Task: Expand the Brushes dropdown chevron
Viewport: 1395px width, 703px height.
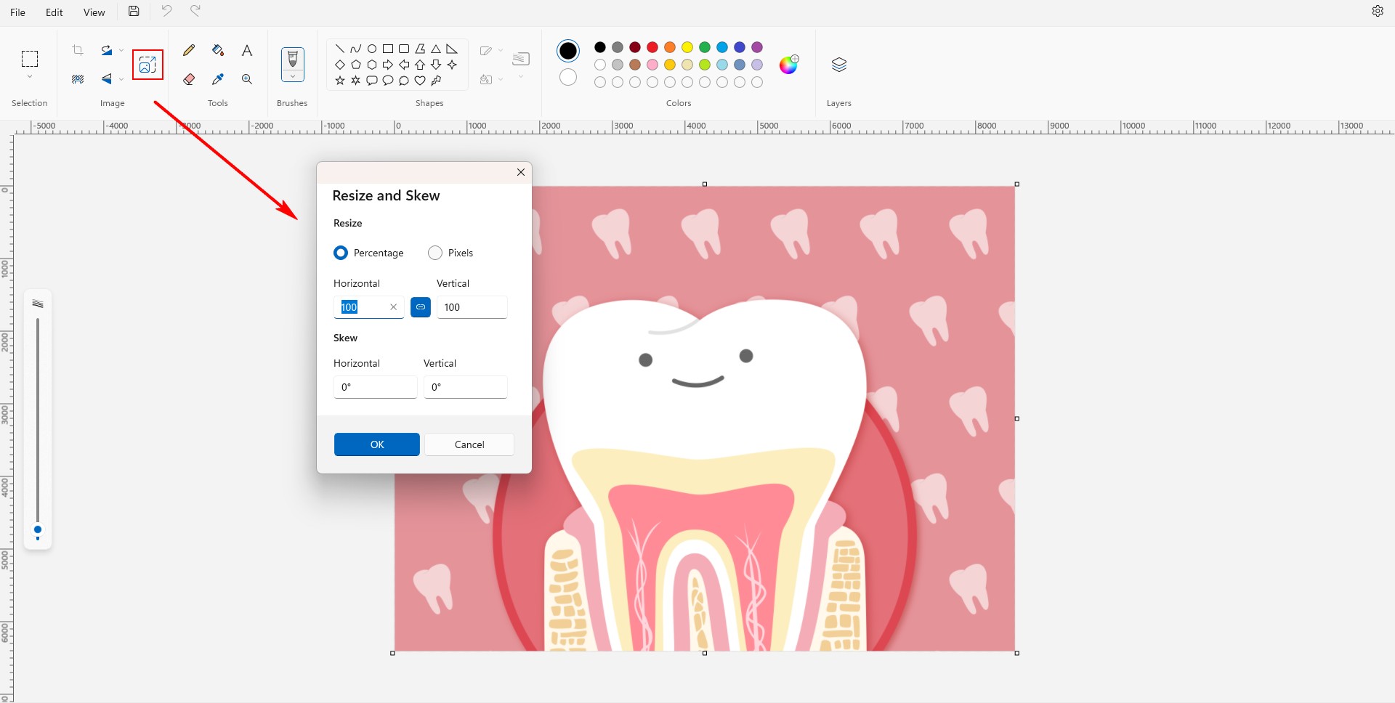Action: tap(293, 76)
